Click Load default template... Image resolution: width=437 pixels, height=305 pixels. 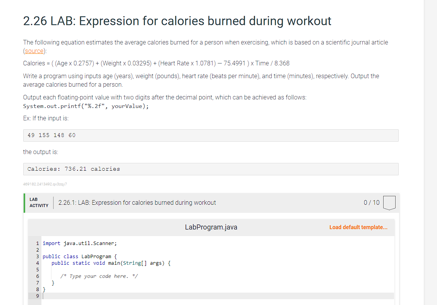coord(358,227)
